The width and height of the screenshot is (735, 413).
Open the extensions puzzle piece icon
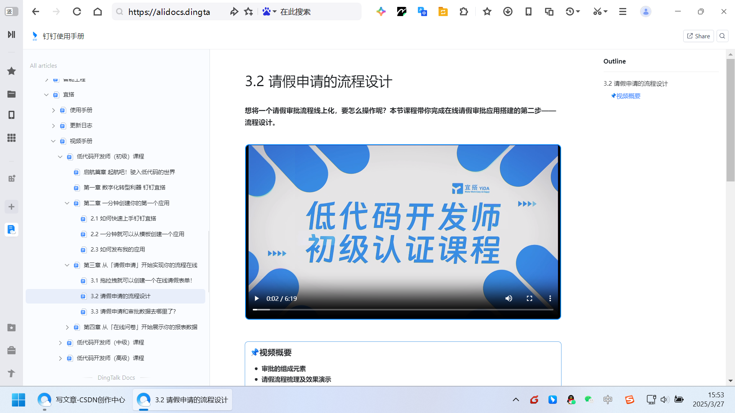(x=463, y=11)
